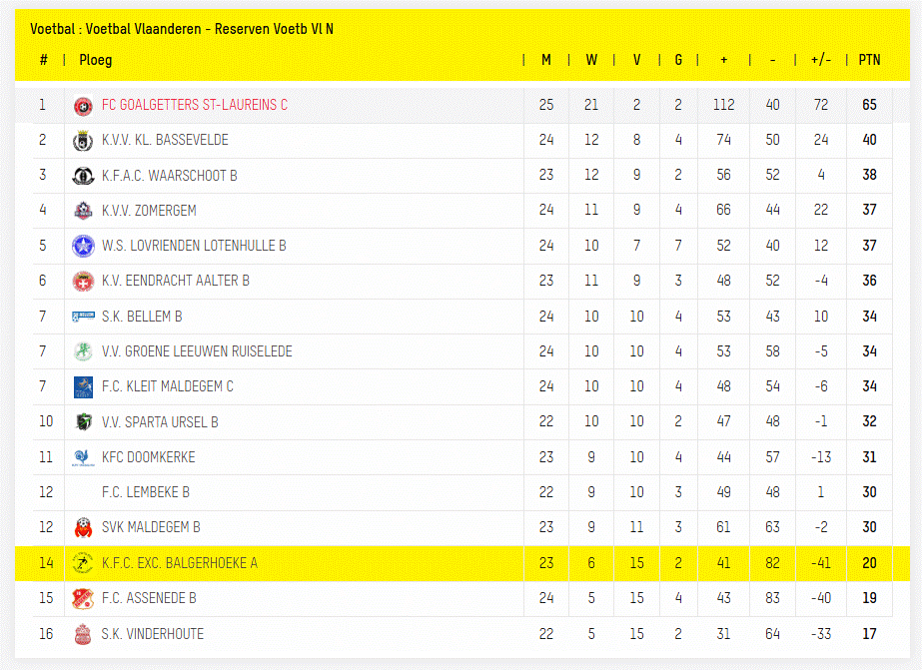Open FC Goalgetters St-Laureins C team link
This screenshot has height=670, width=922.
click(x=194, y=105)
